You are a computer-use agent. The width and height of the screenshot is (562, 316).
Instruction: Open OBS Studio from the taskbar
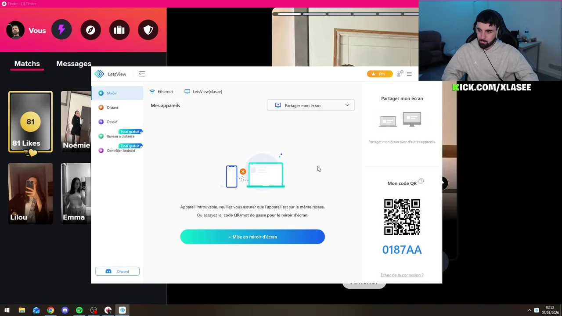pos(94,310)
